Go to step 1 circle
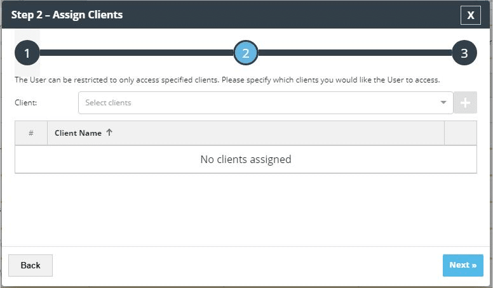Viewport: 493px width, 288px height. tap(27, 53)
